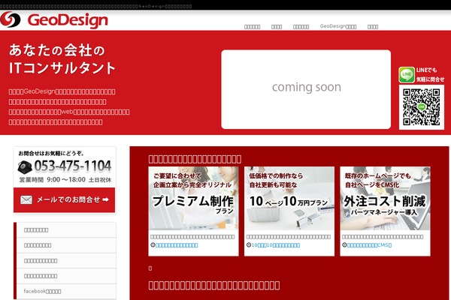
Task: Click the green LINE app icon
Action: click(x=407, y=75)
